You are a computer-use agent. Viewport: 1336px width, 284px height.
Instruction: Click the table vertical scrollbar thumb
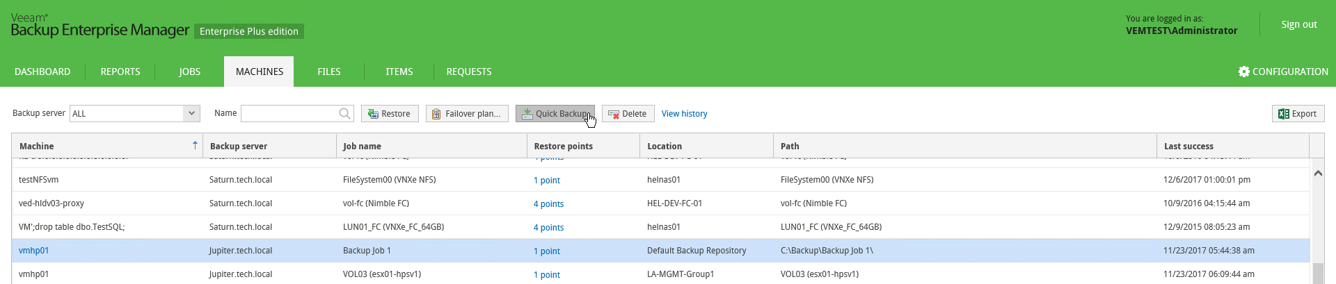tap(1318, 274)
